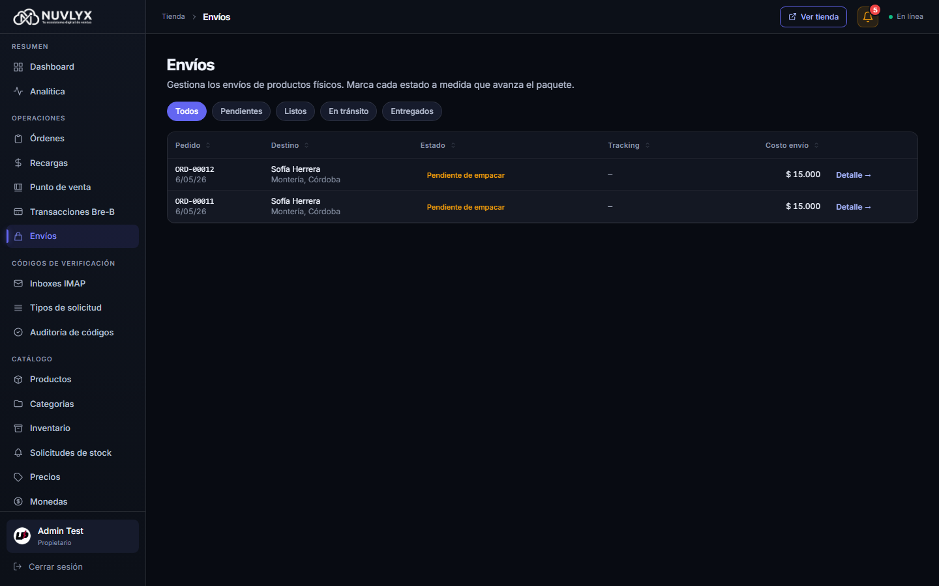Open Precios via its tag icon
The height and width of the screenshot is (586, 939).
pos(18,477)
